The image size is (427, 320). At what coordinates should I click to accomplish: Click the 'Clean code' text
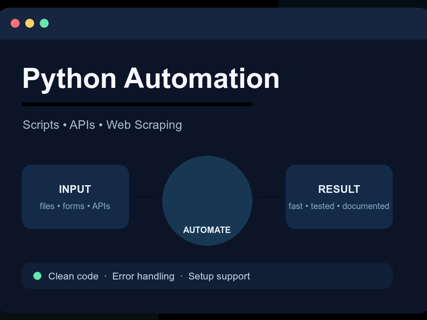click(x=73, y=276)
